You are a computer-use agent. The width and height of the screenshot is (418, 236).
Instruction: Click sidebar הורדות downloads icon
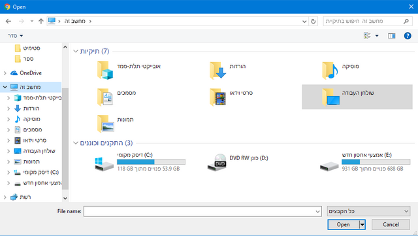18,109
